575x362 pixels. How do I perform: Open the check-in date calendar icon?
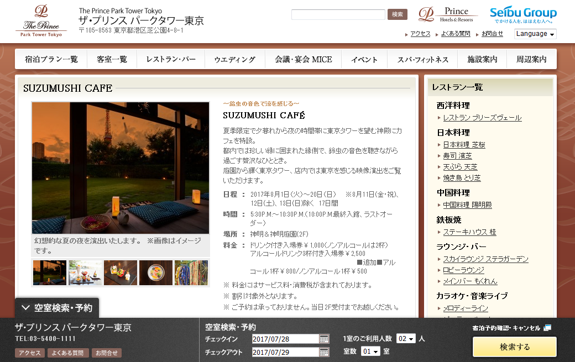point(324,339)
